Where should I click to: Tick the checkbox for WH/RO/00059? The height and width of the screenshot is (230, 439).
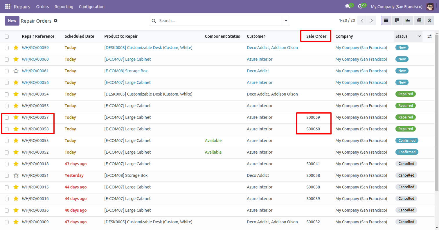(7, 48)
